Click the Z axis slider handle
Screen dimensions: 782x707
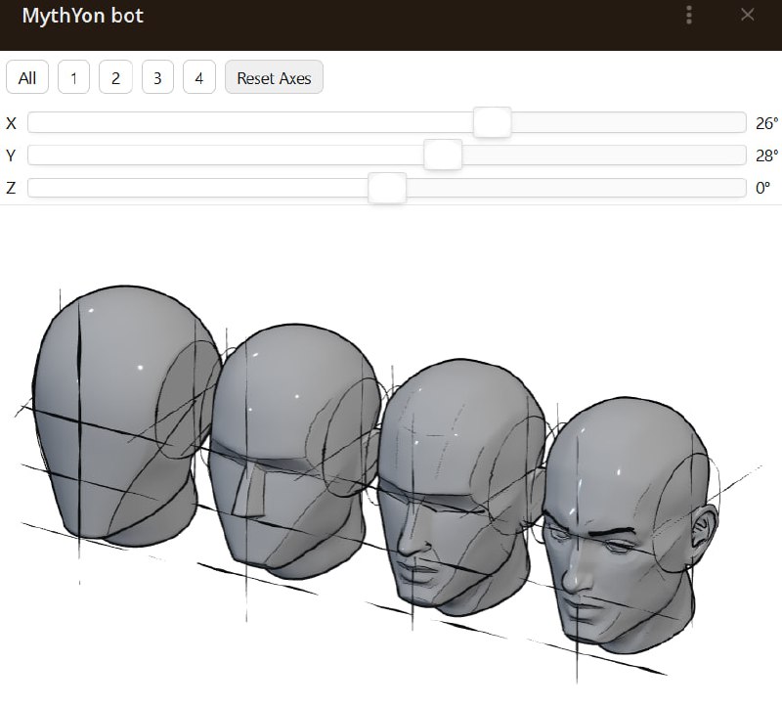[x=387, y=188]
